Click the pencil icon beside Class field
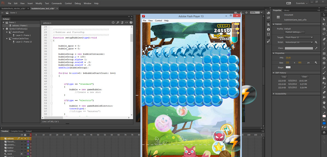 (316, 48)
